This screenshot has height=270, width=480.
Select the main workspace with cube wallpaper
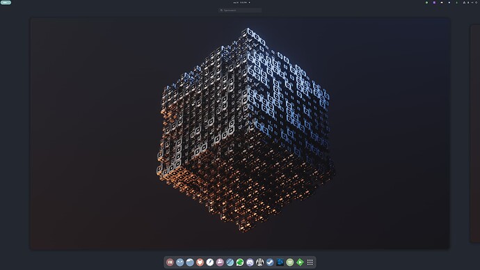(x=240, y=134)
